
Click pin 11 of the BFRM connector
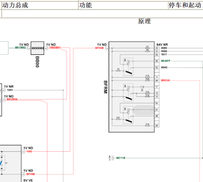[157, 77]
